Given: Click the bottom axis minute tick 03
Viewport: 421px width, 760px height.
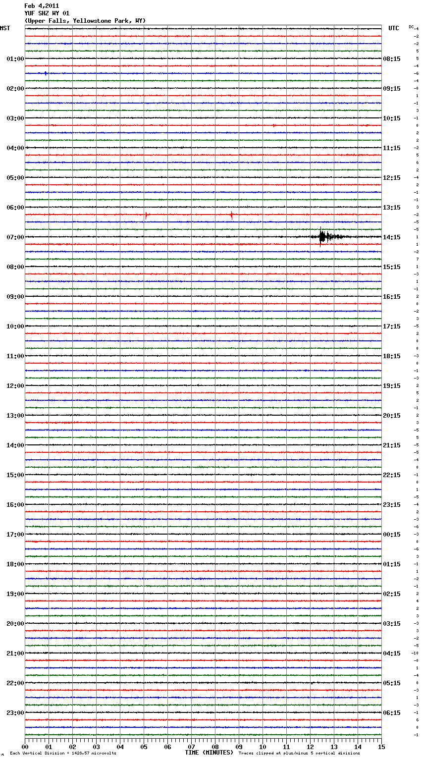Looking at the screenshot, I should pyautogui.click(x=97, y=747).
